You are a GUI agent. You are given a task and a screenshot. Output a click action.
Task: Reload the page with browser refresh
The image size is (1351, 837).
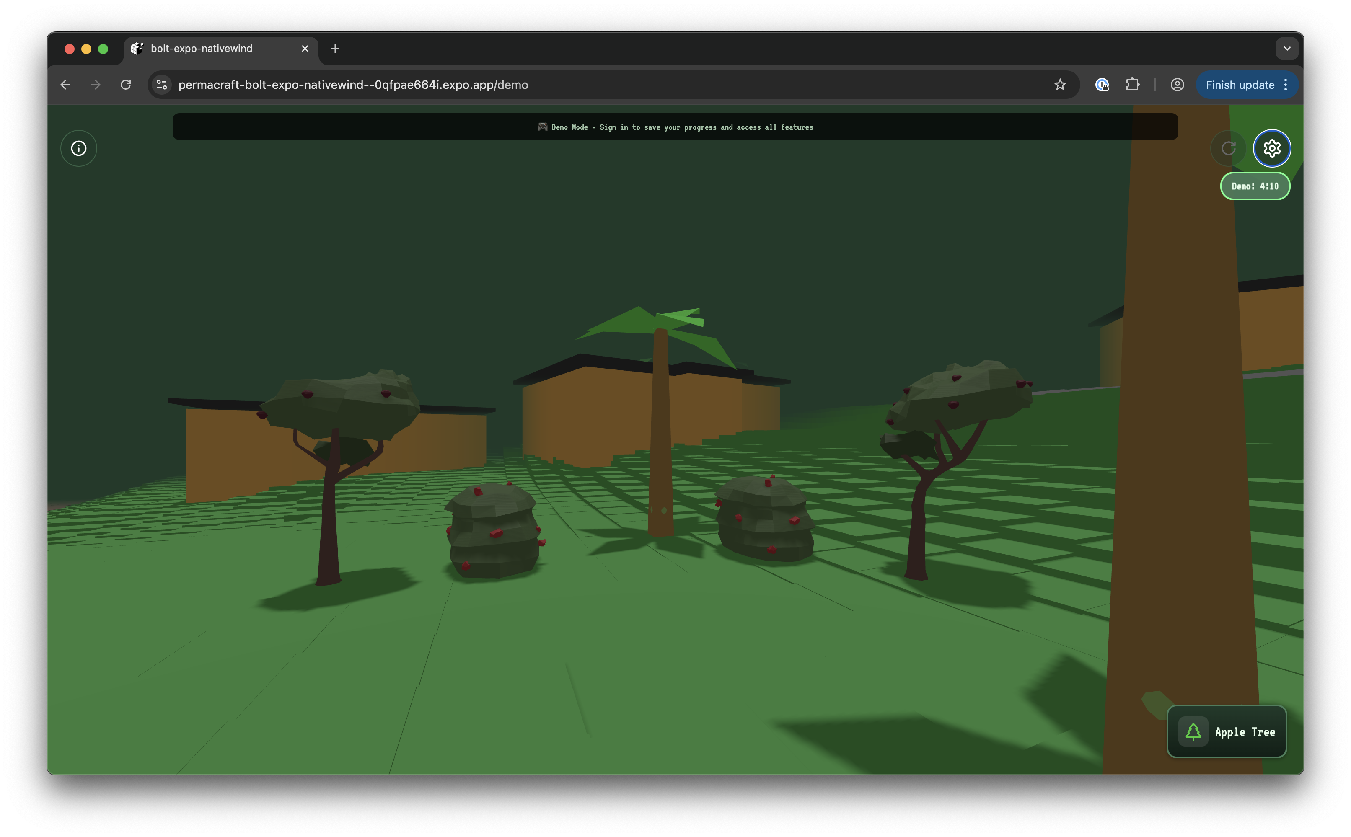(126, 85)
